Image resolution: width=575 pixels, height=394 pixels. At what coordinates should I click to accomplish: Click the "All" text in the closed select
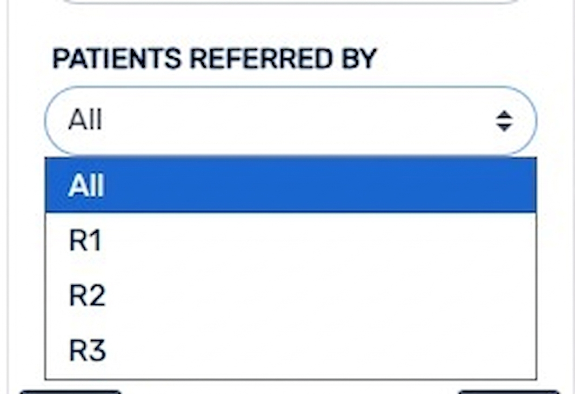(x=85, y=121)
